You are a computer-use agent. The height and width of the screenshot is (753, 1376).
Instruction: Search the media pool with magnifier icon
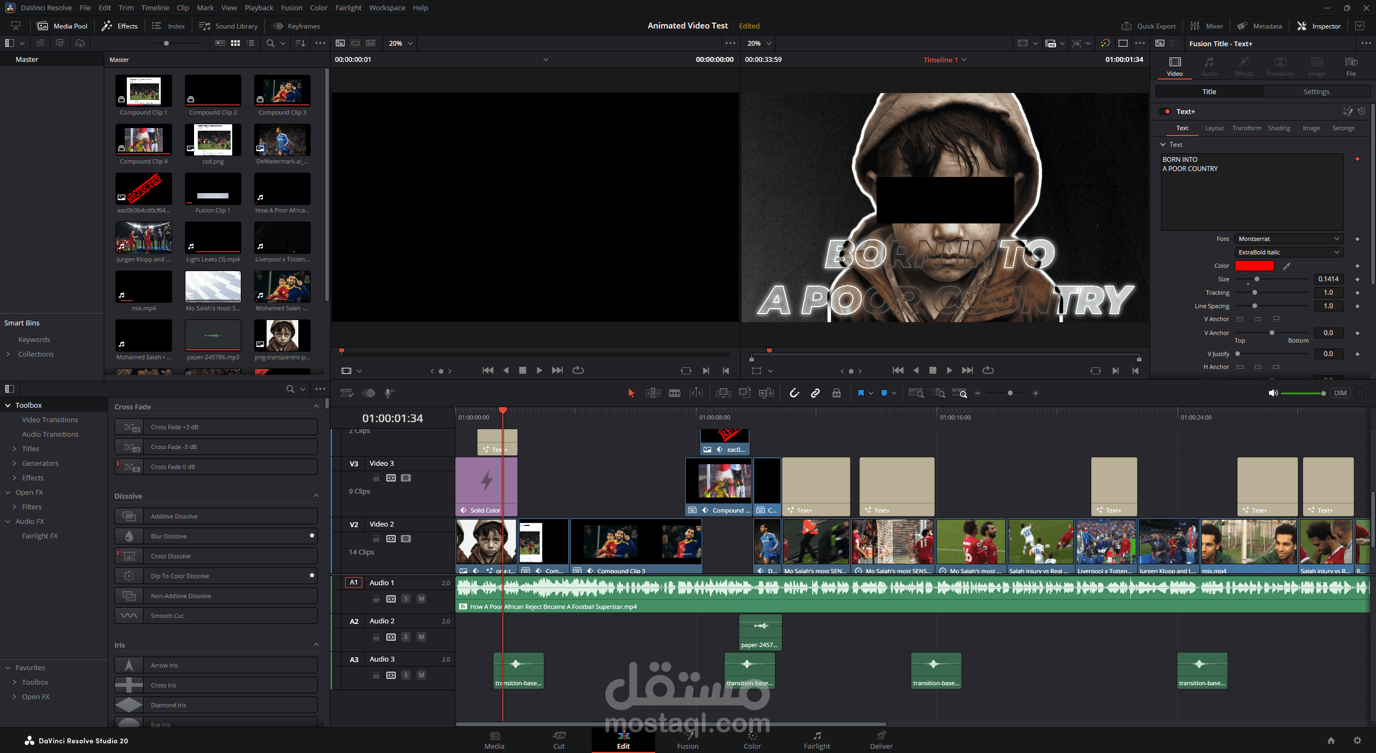(x=270, y=43)
